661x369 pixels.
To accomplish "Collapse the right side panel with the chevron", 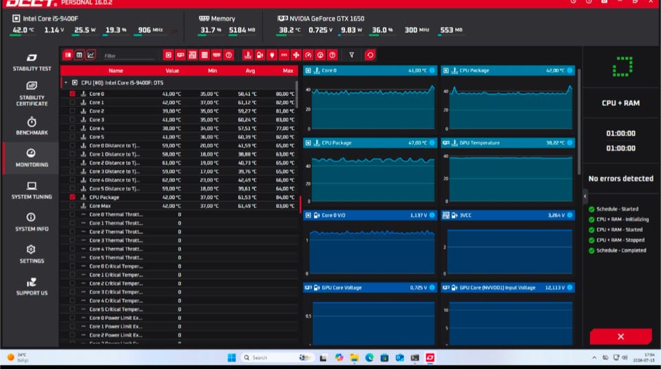I will [585, 196].
